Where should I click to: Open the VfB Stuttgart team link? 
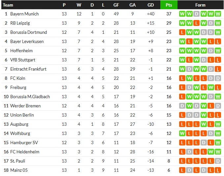point(23,60)
